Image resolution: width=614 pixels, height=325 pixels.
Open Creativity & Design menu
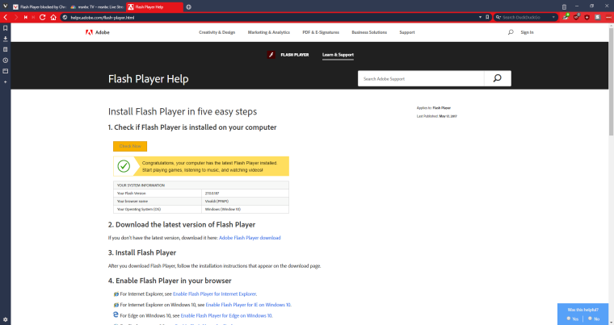217,32
